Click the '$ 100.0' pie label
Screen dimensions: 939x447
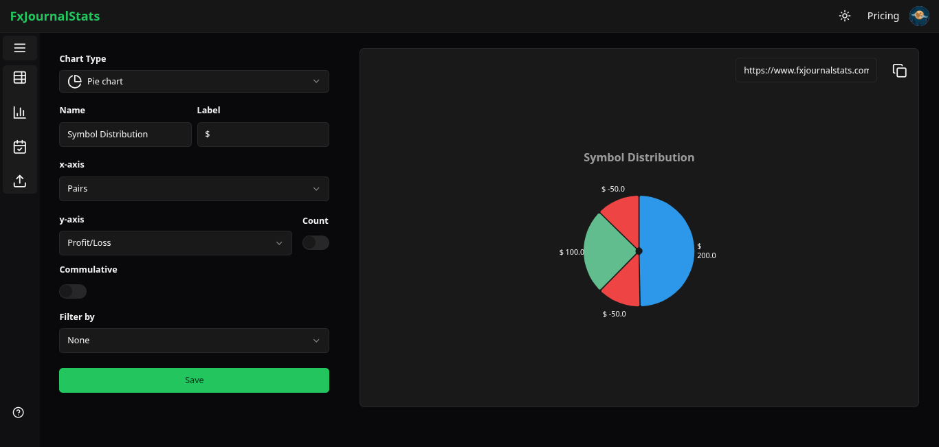(x=572, y=253)
